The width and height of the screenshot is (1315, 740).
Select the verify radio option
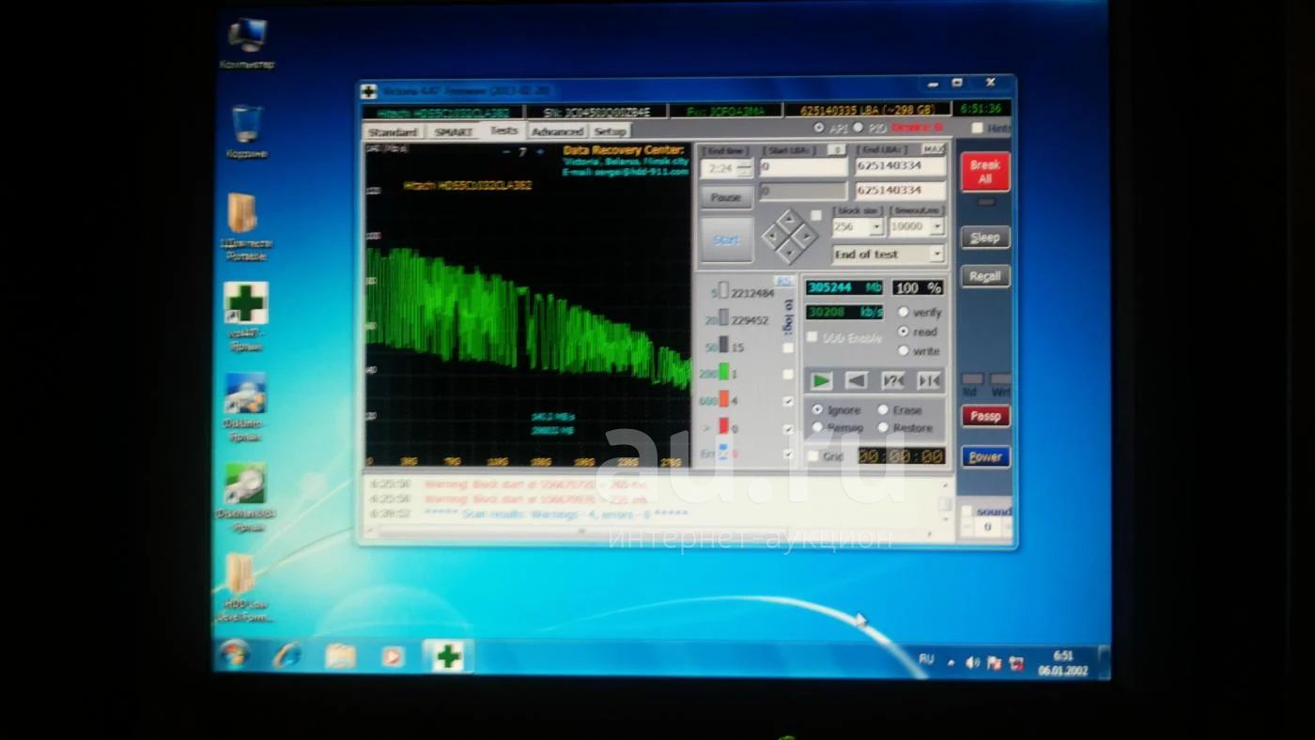[x=904, y=312]
